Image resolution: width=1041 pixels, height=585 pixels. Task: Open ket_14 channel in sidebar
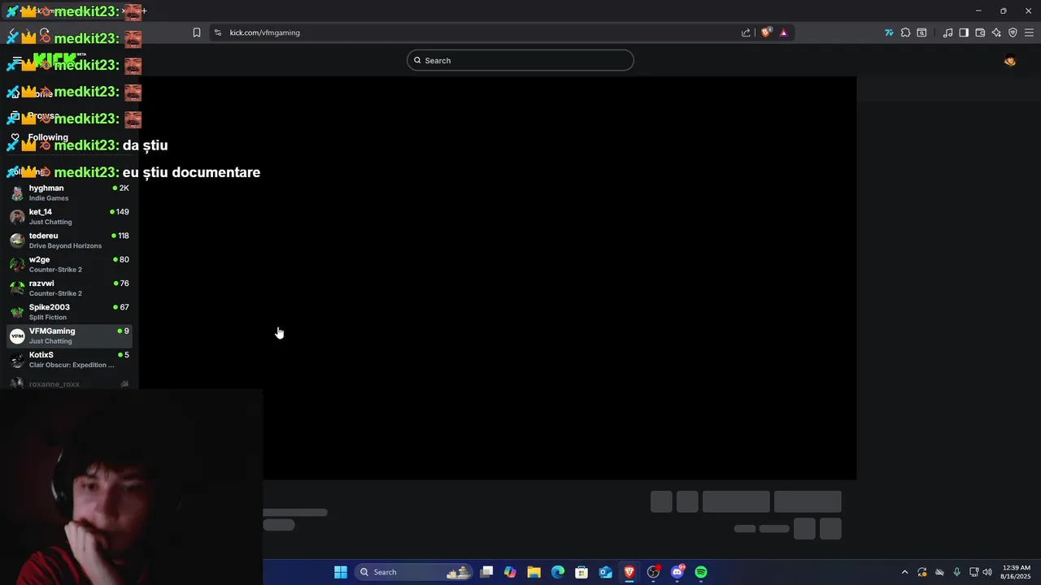[x=69, y=216]
